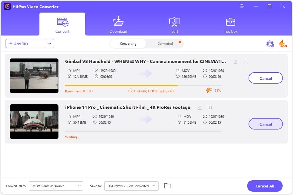The width and height of the screenshot is (293, 195).
Task: Click the arrow icon in iPhone video row
Action: pyautogui.click(x=146, y=119)
